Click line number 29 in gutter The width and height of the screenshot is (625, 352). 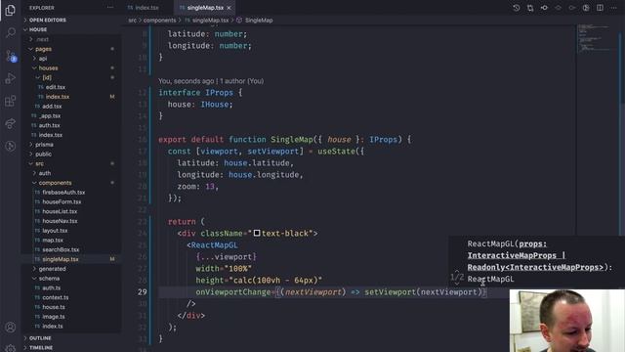point(143,292)
